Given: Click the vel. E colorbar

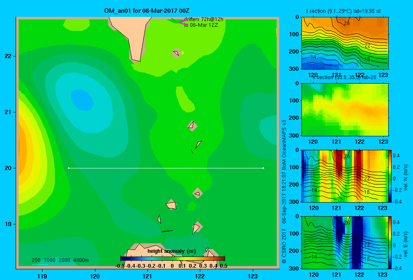Looking at the screenshot, I should click(x=390, y=243).
